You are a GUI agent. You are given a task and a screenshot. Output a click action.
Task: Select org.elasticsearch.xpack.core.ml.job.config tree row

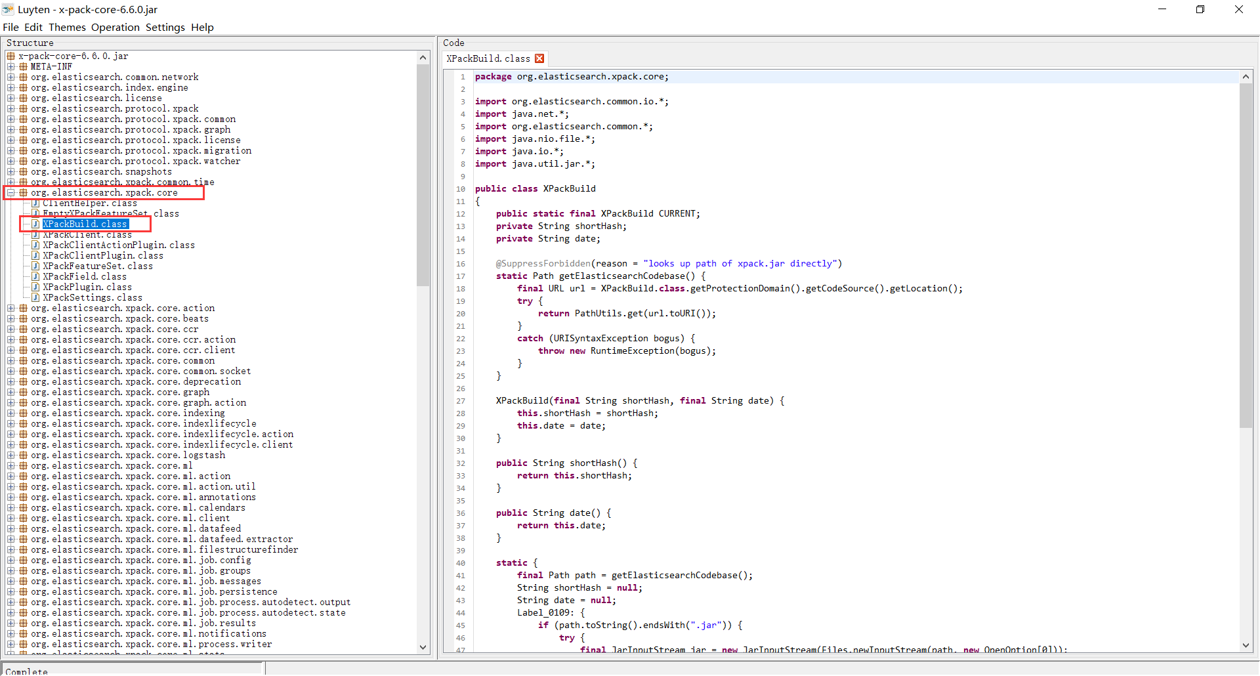click(x=141, y=560)
